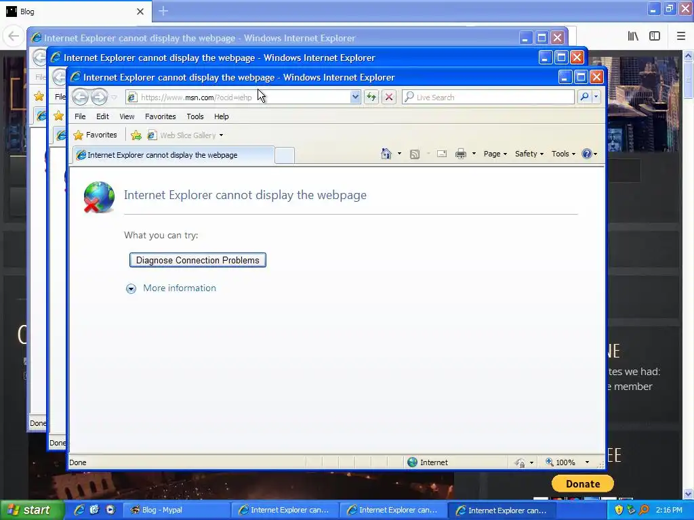Click the Forward arrow in front IE window
Screen dimensions: 694x520
click(99, 97)
